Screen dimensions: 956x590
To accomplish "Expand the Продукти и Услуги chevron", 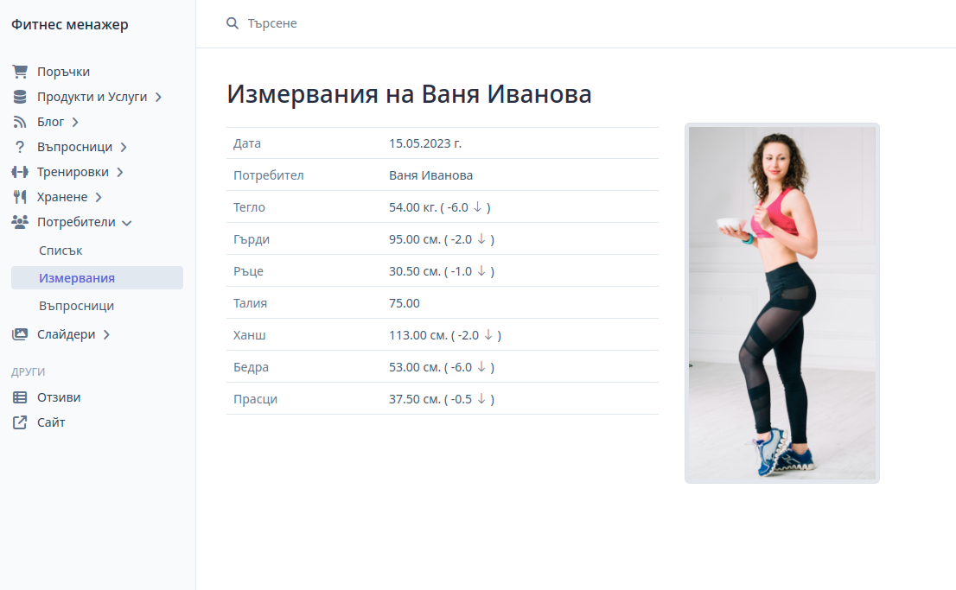I will pos(158,97).
